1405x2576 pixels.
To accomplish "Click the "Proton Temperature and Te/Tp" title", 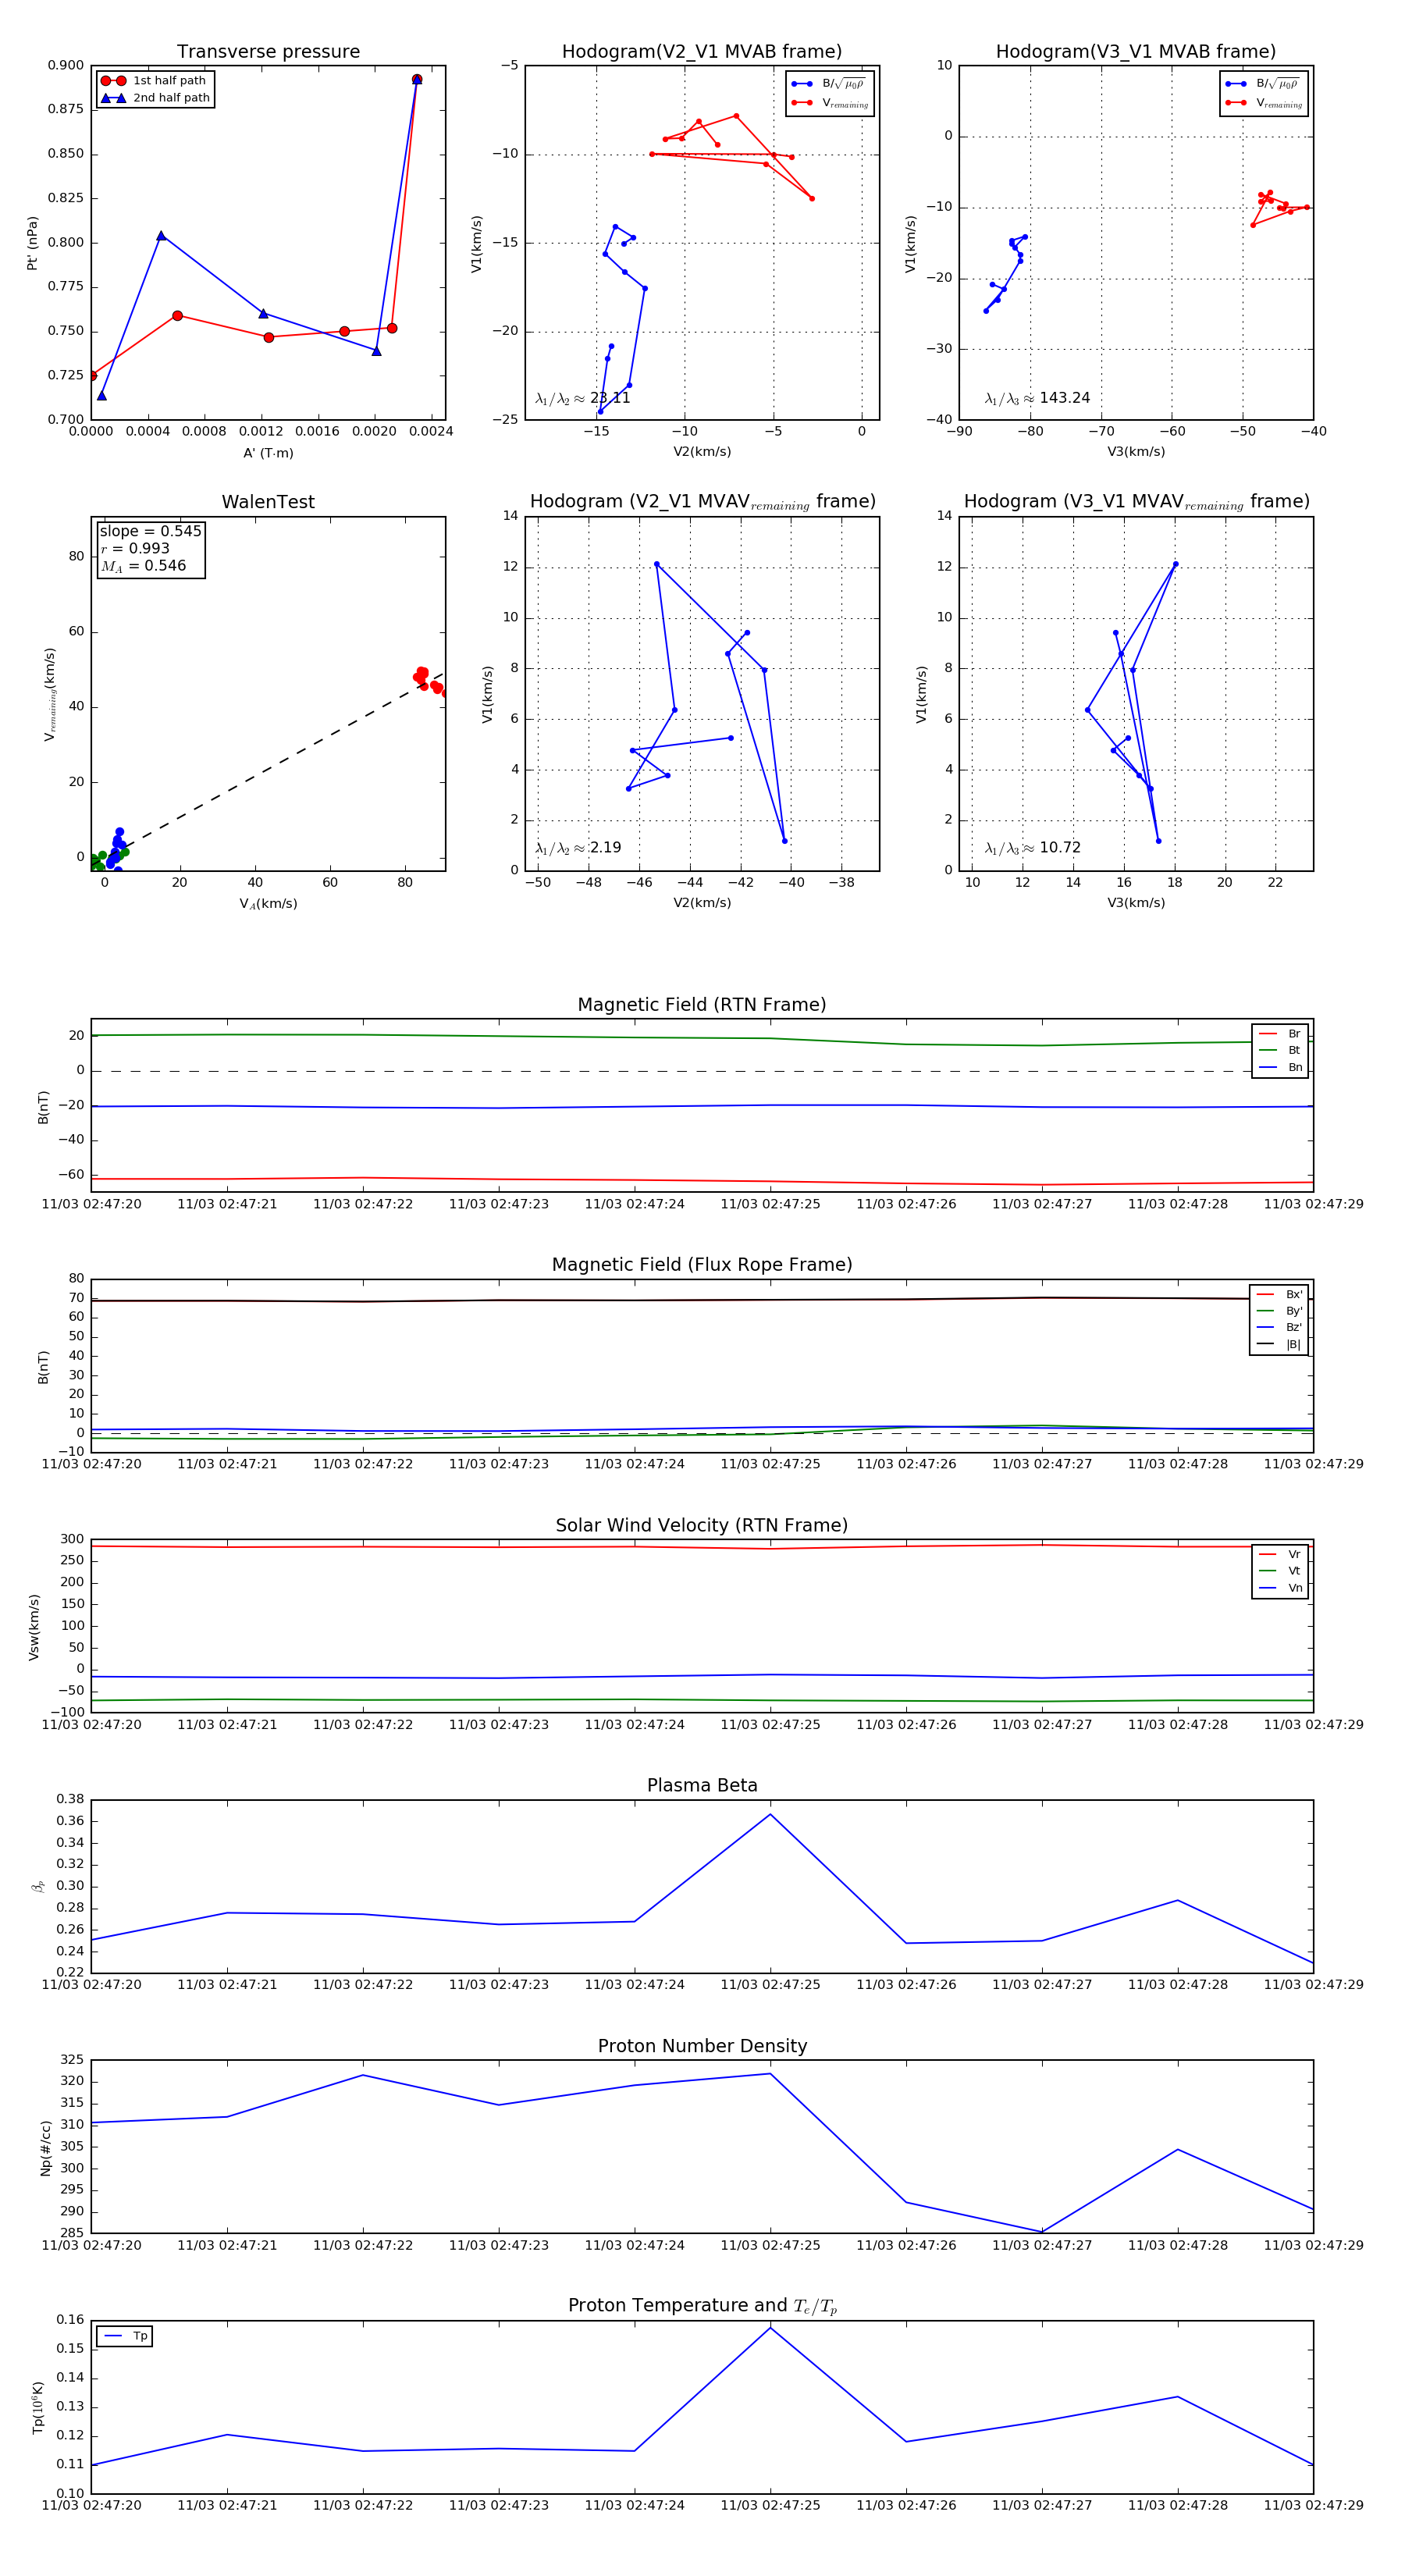I will [702, 2306].
